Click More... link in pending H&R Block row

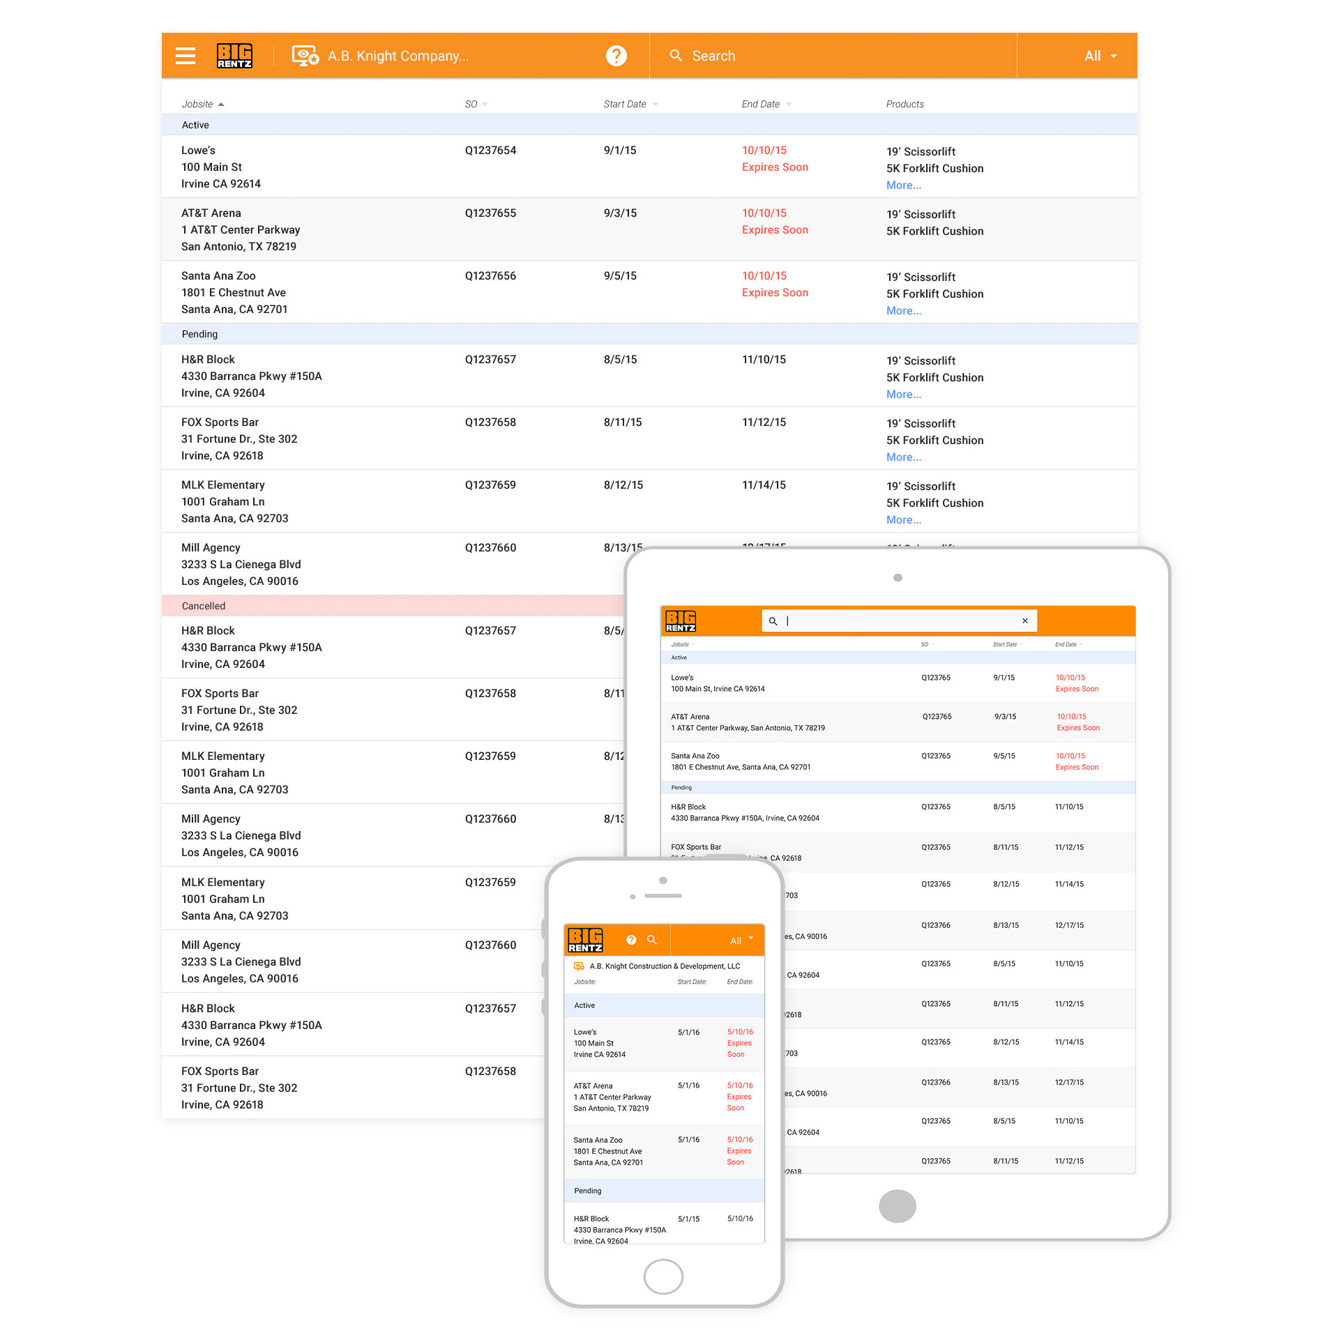coord(904,395)
